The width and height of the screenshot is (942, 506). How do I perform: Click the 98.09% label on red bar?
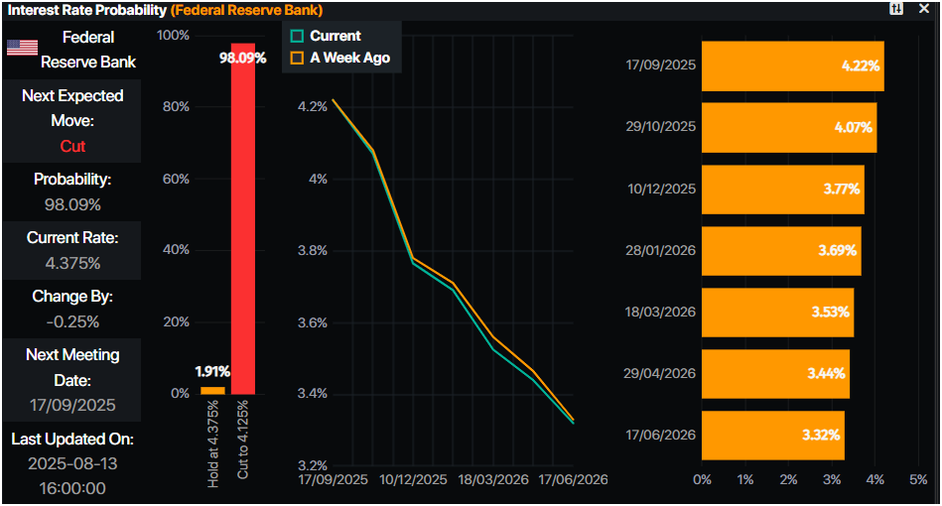point(243,59)
